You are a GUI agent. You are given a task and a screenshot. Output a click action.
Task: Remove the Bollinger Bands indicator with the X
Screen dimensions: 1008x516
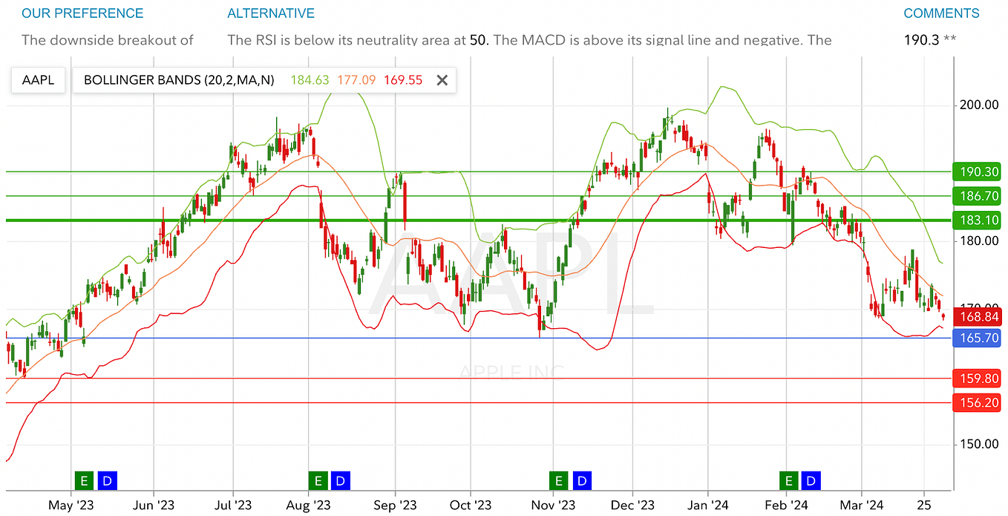[442, 79]
